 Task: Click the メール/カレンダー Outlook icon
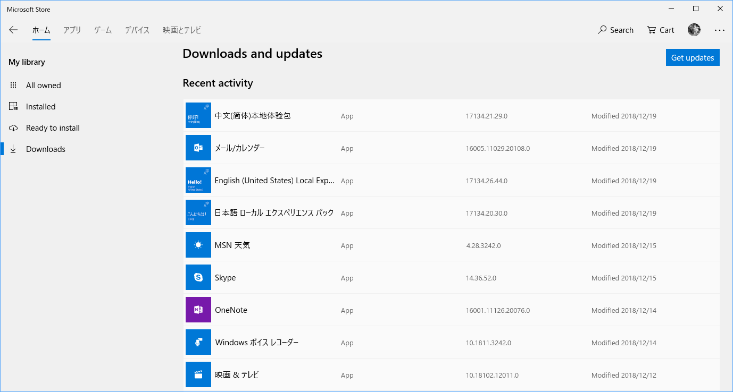coord(198,148)
